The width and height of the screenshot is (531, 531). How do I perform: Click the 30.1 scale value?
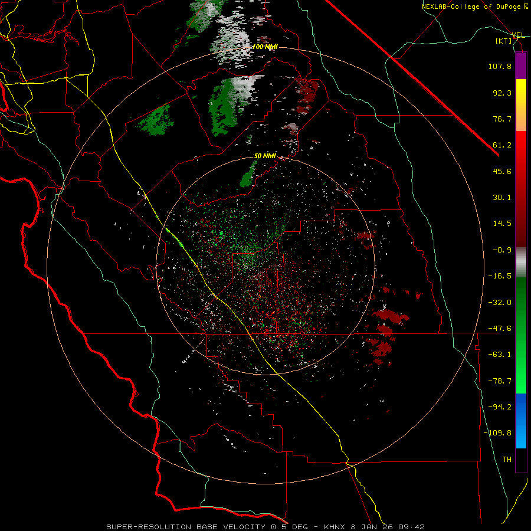tap(502, 198)
